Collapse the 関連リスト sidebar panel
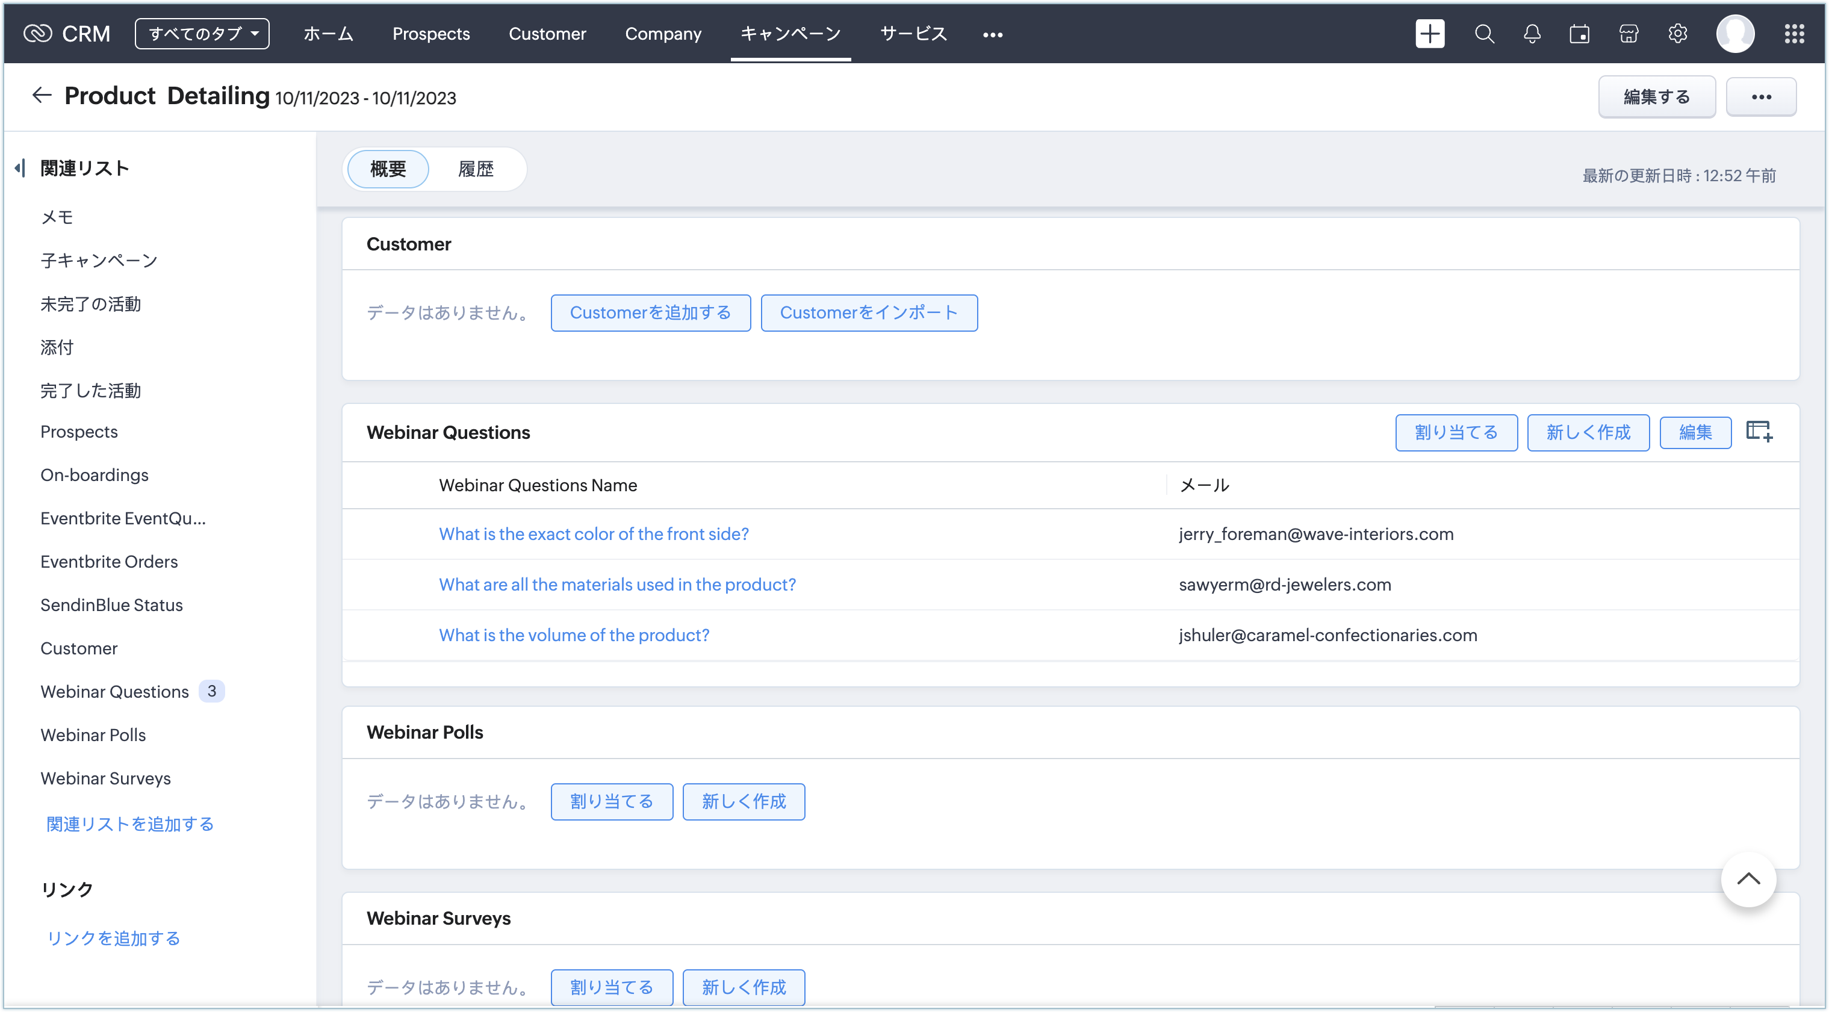 pos(20,169)
